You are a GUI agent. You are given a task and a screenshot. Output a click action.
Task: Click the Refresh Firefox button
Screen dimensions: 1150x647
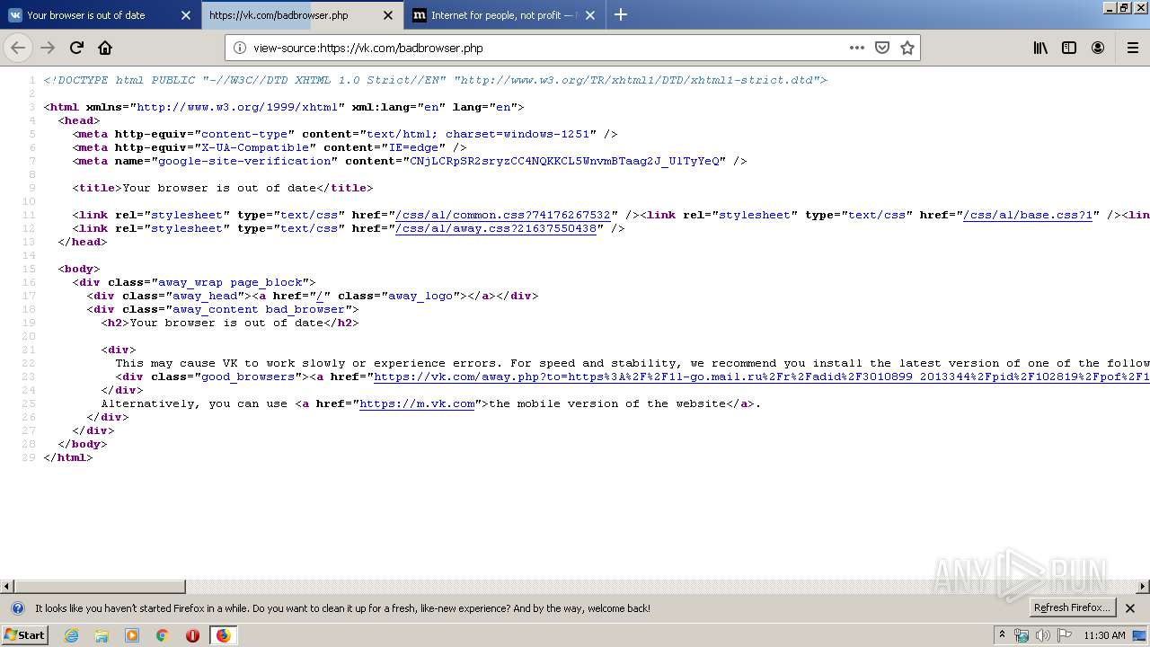(1072, 608)
